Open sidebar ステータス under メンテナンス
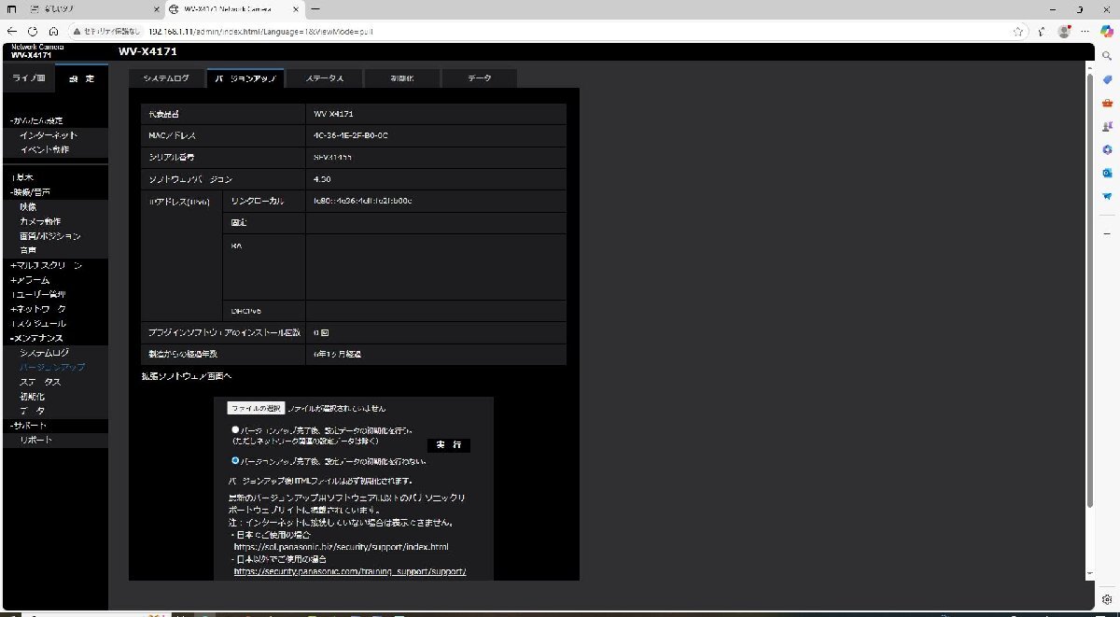Screen dimensions: 1120x617 point(40,382)
